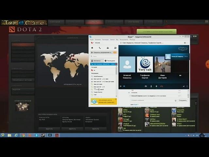Screen dimensions: 209x157
Task: Open the Инструменты menu in Skype
Action: (x=124, y=40)
